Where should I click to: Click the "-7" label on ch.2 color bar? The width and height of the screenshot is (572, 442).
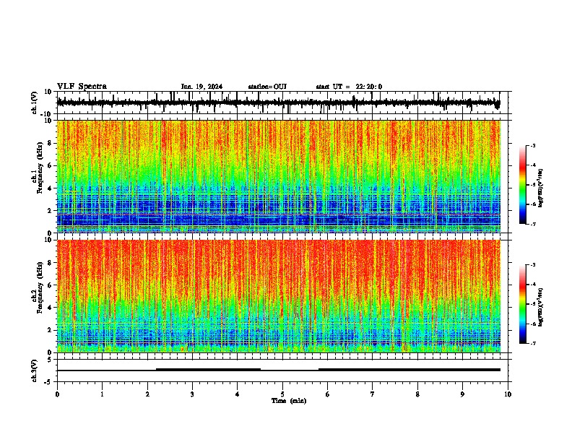tap(532, 343)
